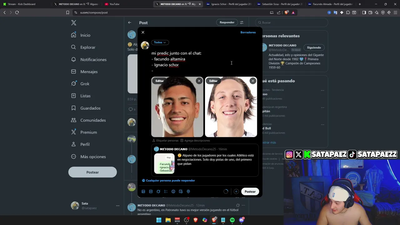This screenshot has height=225, width=400.
Task: Open Guardados bookmarks in sidebar
Action: coord(86,108)
